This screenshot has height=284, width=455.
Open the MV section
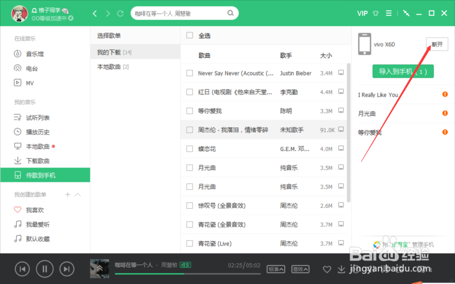coord(30,82)
